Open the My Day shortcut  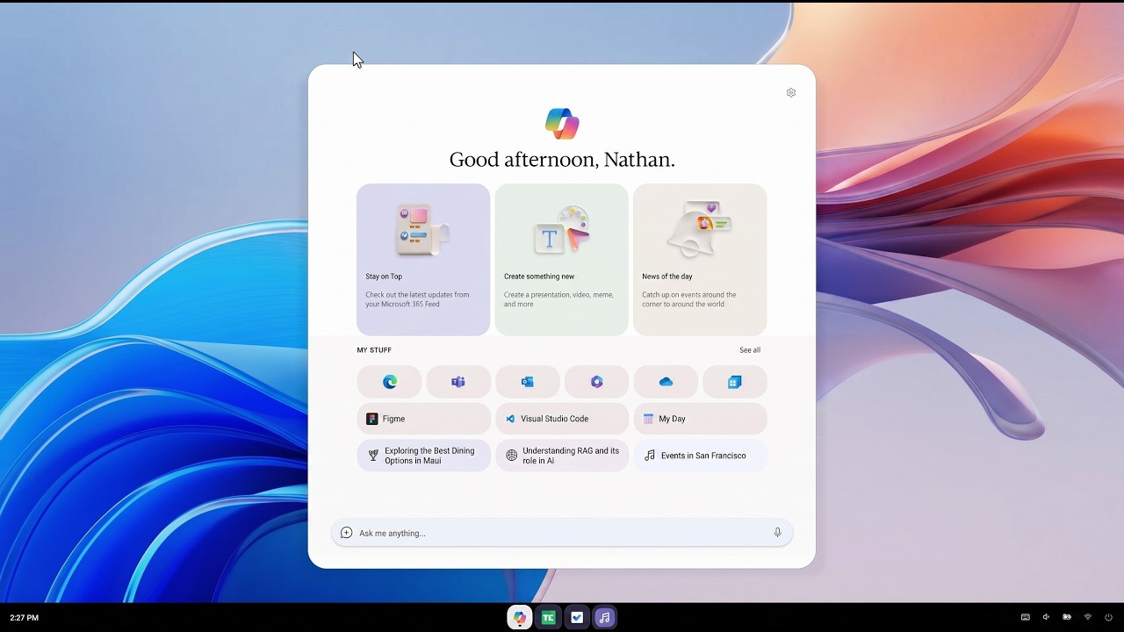pos(700,419)
